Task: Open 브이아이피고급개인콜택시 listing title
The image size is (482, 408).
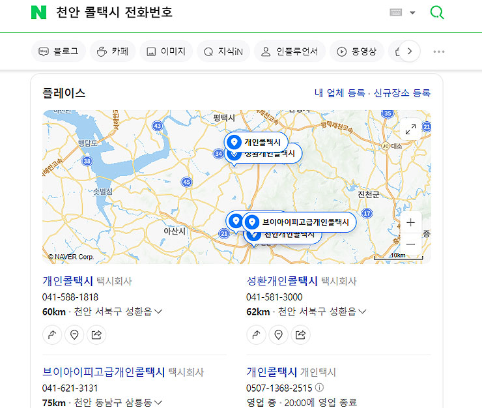Action: coord(104,372)
